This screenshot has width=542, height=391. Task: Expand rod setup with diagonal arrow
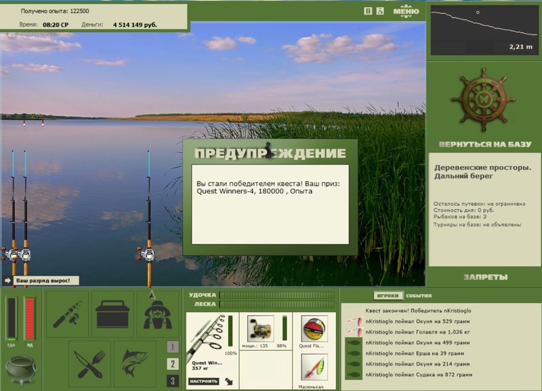click(x=228, y=382)
